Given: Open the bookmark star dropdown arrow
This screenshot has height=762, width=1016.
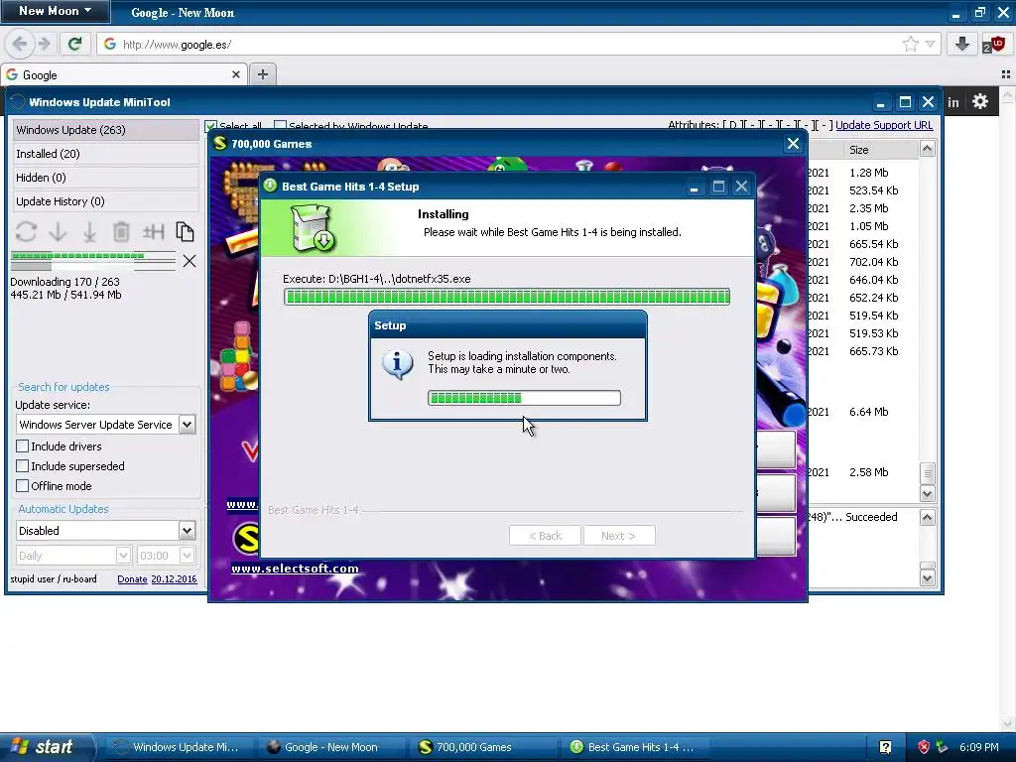Looking at the screenshot, I should tap(931, 44).
